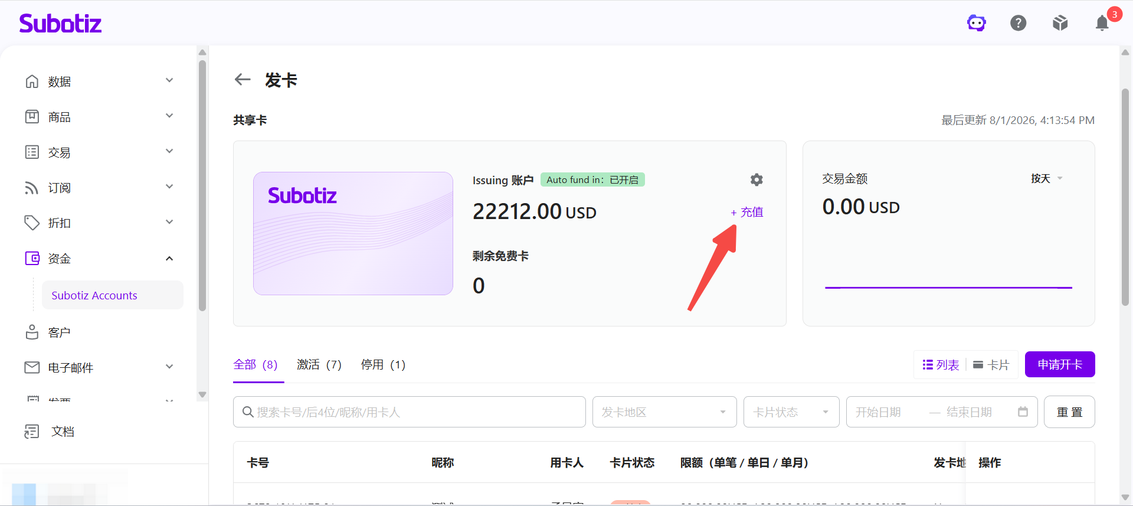Focus the card number search field

(x=410, y=412)
